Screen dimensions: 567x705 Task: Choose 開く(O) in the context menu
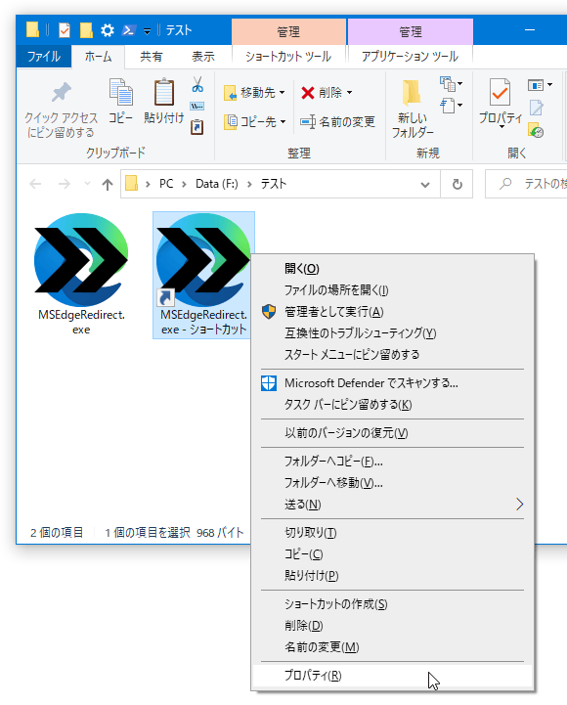point(393,269)
